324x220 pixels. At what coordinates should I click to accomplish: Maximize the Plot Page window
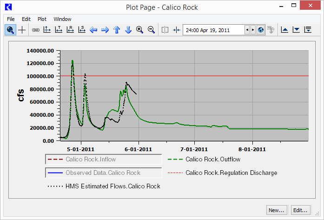pyautogui.click(x=294, y=6)
